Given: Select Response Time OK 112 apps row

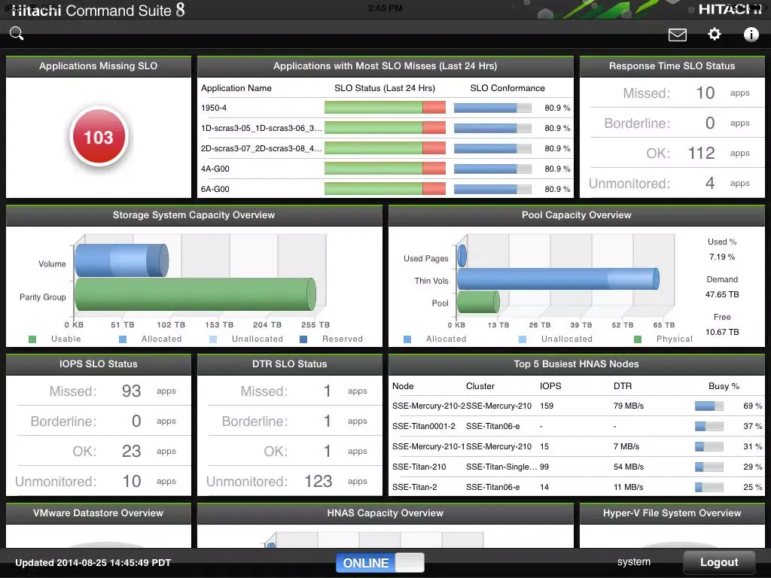Looking at the screenshot, I should pyautogui.click(x=672, y=153).
